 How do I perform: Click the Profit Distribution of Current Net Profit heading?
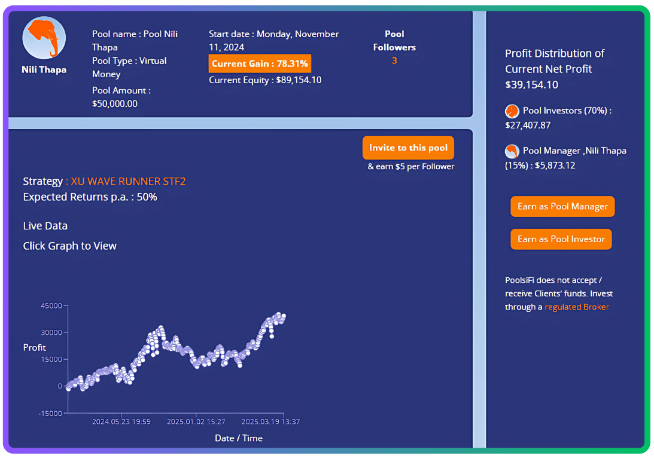point(555,61)
